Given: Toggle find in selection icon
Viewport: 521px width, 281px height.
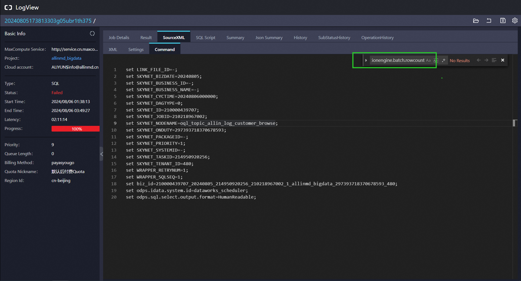Looking at the screenshot, I should [x=494, y=60].
